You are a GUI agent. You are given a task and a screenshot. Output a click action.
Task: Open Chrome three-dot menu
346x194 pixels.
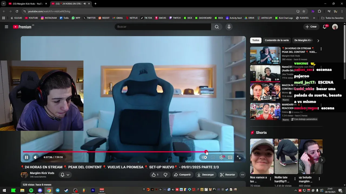tap(342, 11)
